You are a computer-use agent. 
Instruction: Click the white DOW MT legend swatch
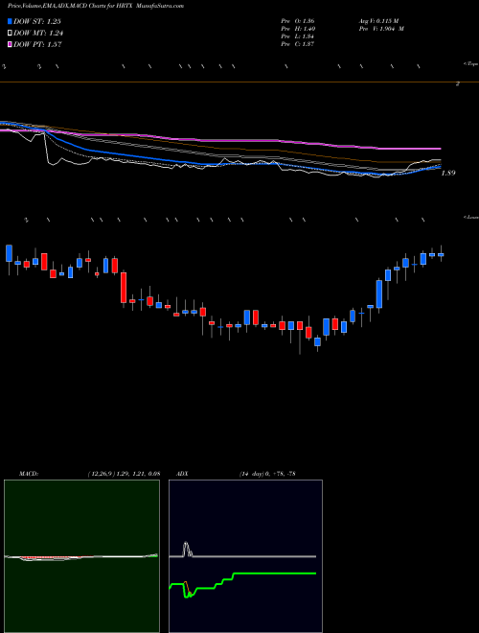pyautogui.click(x=11, y=34)
